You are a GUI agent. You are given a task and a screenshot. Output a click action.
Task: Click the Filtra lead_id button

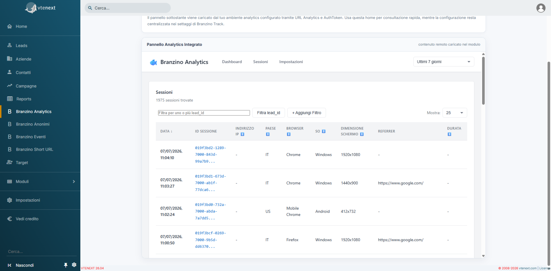pyautogui.click(x=268, y=113)
